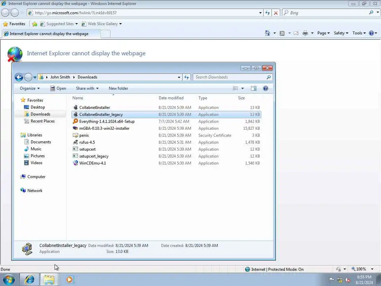Sort by the Type column header
Image resolution: width=381 pixels, height=286 pixels.
(216, 98)
